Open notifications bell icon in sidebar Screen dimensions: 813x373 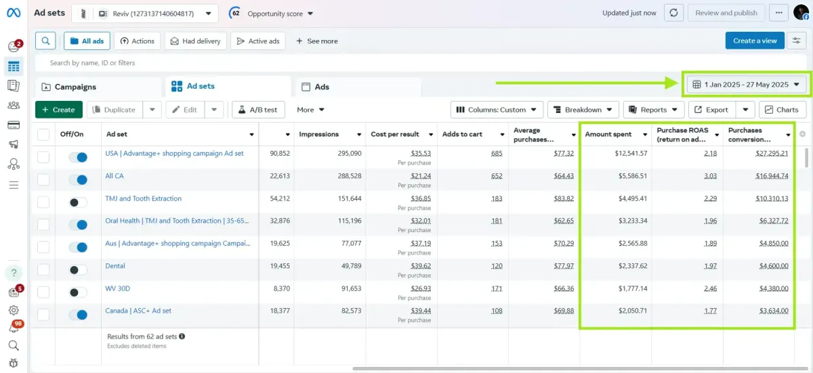(x=14, y=328)
